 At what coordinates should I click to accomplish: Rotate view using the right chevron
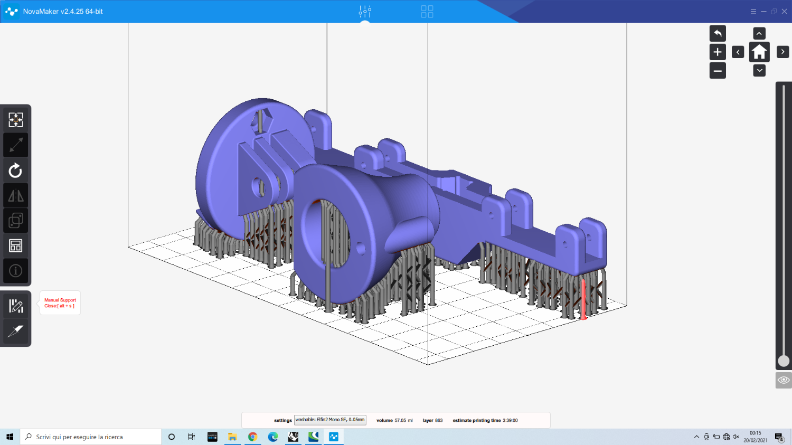[x=782, y=52]
